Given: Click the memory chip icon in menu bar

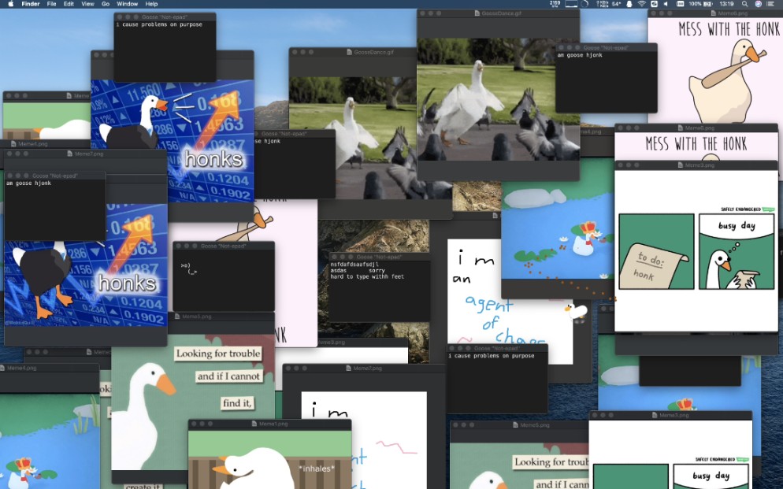Looking at the screenshot, I should click(x=680, y=3).
